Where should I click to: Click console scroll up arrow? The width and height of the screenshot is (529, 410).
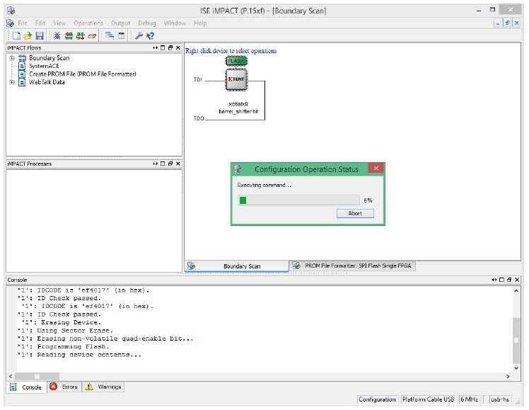pos(516,290)
